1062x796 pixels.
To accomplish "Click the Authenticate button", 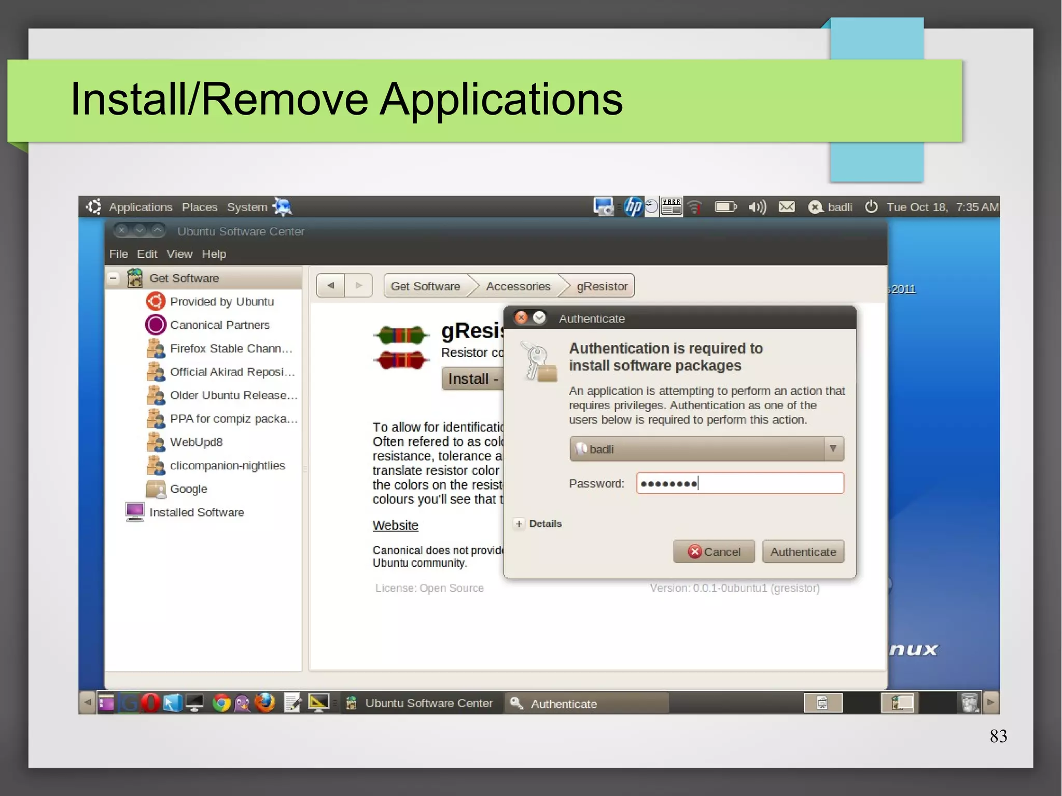I will [803, 552].
